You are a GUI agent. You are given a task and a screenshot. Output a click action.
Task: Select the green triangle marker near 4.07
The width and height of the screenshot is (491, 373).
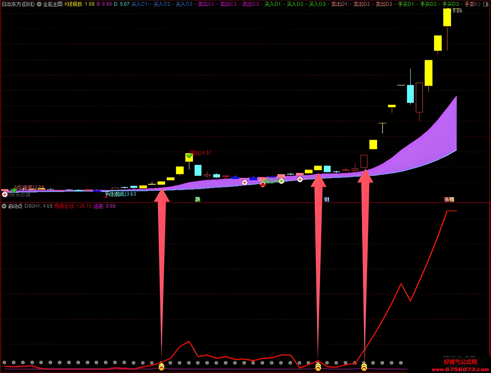click(x=189, y=156)
